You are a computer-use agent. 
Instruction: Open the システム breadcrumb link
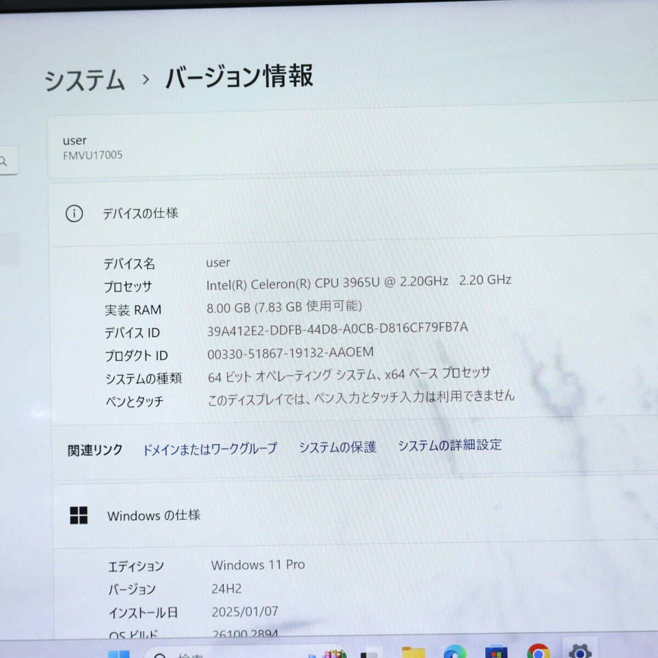tap(84, 80)
